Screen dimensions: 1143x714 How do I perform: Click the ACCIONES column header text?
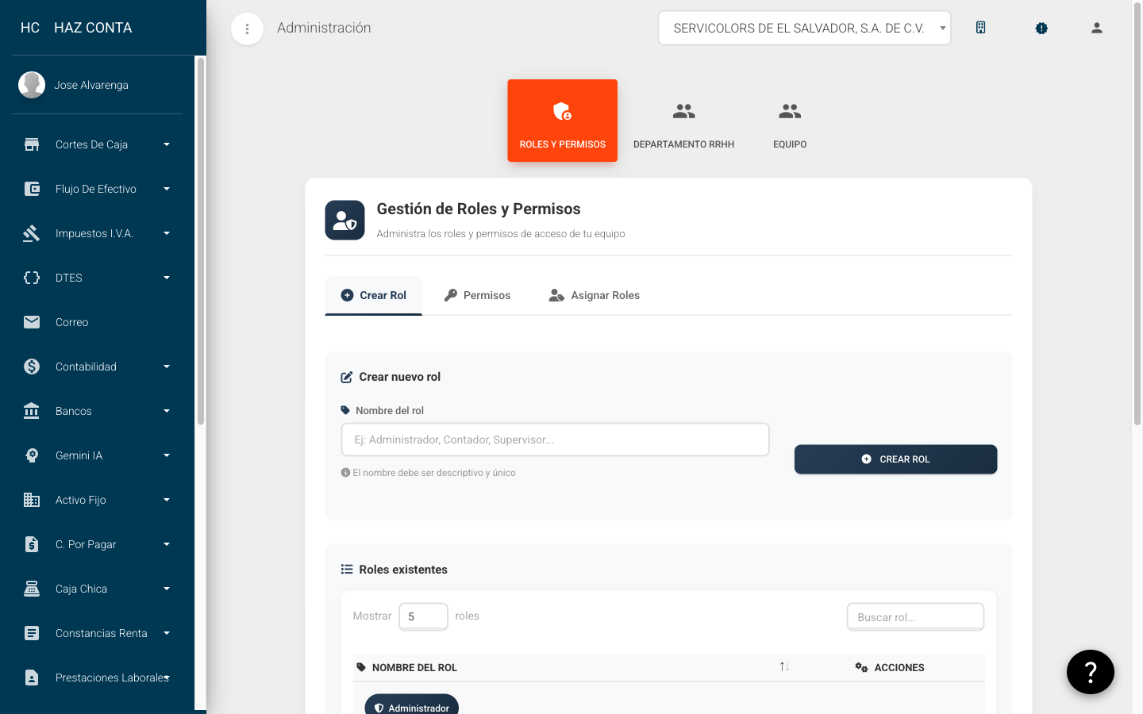(x=899, y=667)
